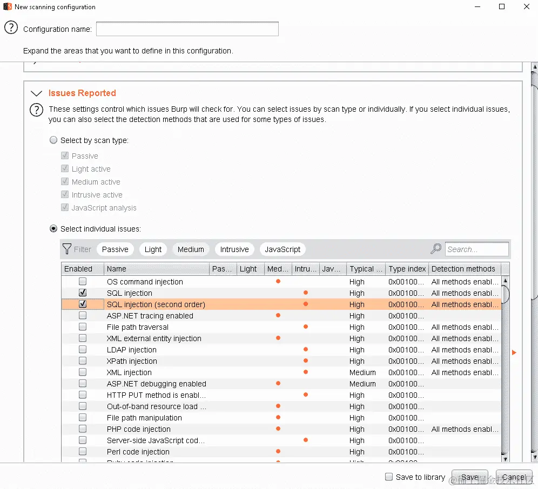Sort table by Type index column header
Screen dimensions: 538x489
coord(407,269)
